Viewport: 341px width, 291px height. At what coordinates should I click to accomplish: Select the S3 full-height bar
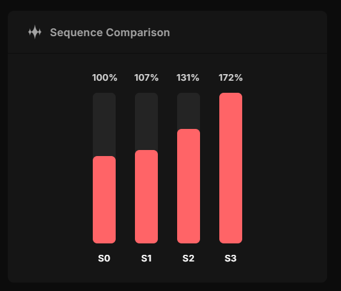(x=231, y=168)
